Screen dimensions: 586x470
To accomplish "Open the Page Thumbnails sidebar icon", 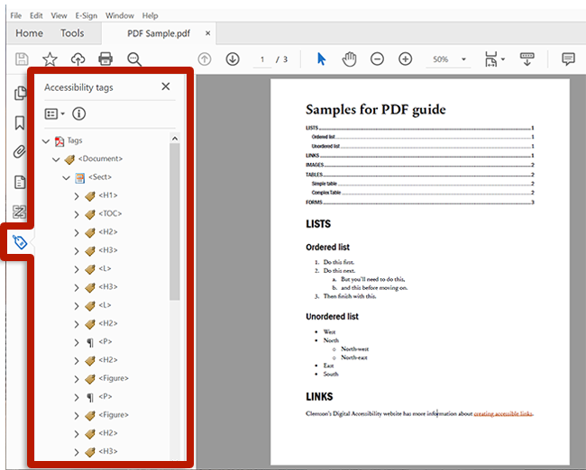I will pyautogui.click(x=20, y=94).
